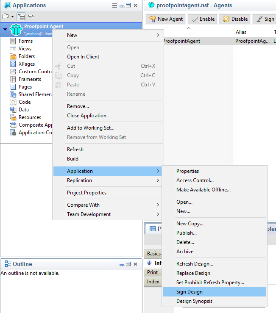Click the Pages icon
This screenshot has width=276, height=313.
coord(13,87)
